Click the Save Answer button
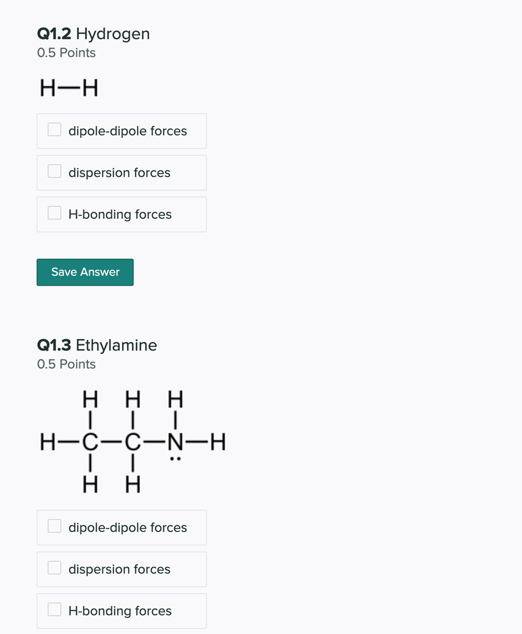The height and width of the screenshot is (634, 522). [x=85, y=272]
